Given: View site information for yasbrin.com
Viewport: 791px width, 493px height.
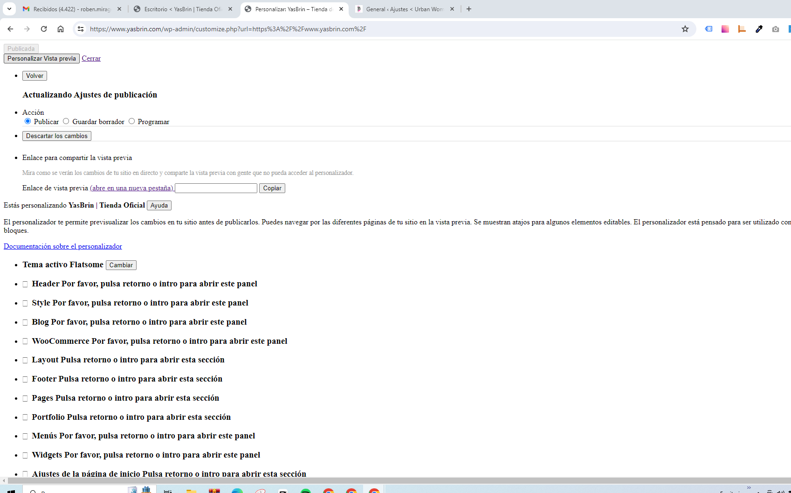Looking at the screenshot, I should (x=81, y=29).
